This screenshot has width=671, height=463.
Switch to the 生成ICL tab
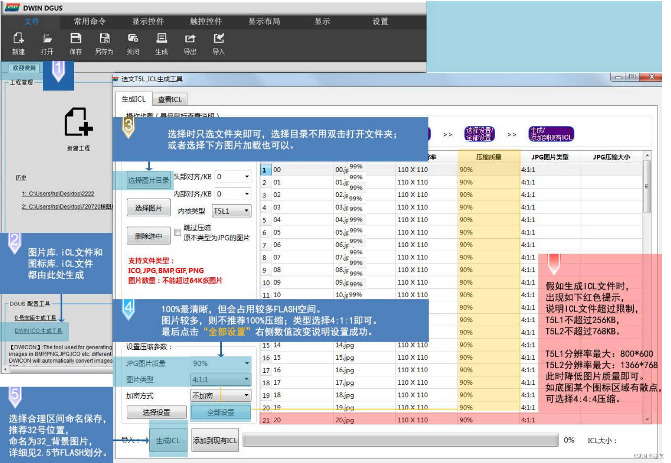click(x=134, y=99)
